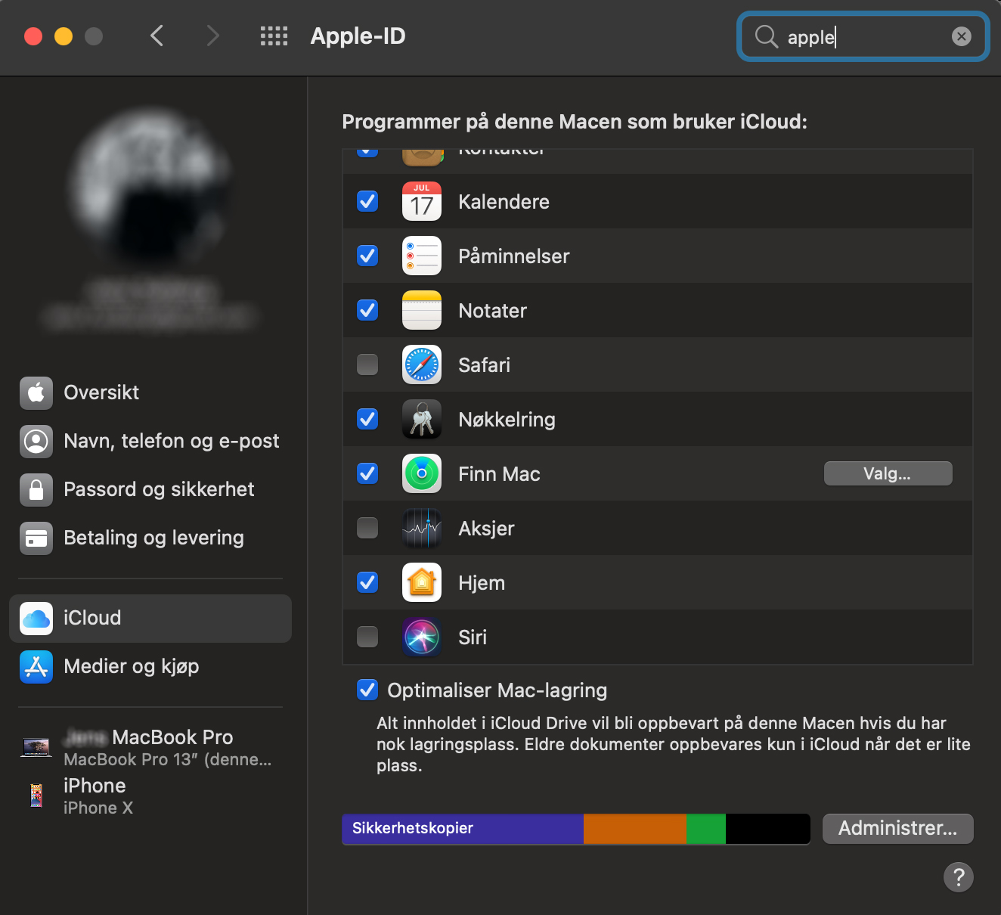Viewport: 1001px width, 915px height.
Task: Click the Administrer storage button
Action: pyautogui.click(x=897, y=828)
